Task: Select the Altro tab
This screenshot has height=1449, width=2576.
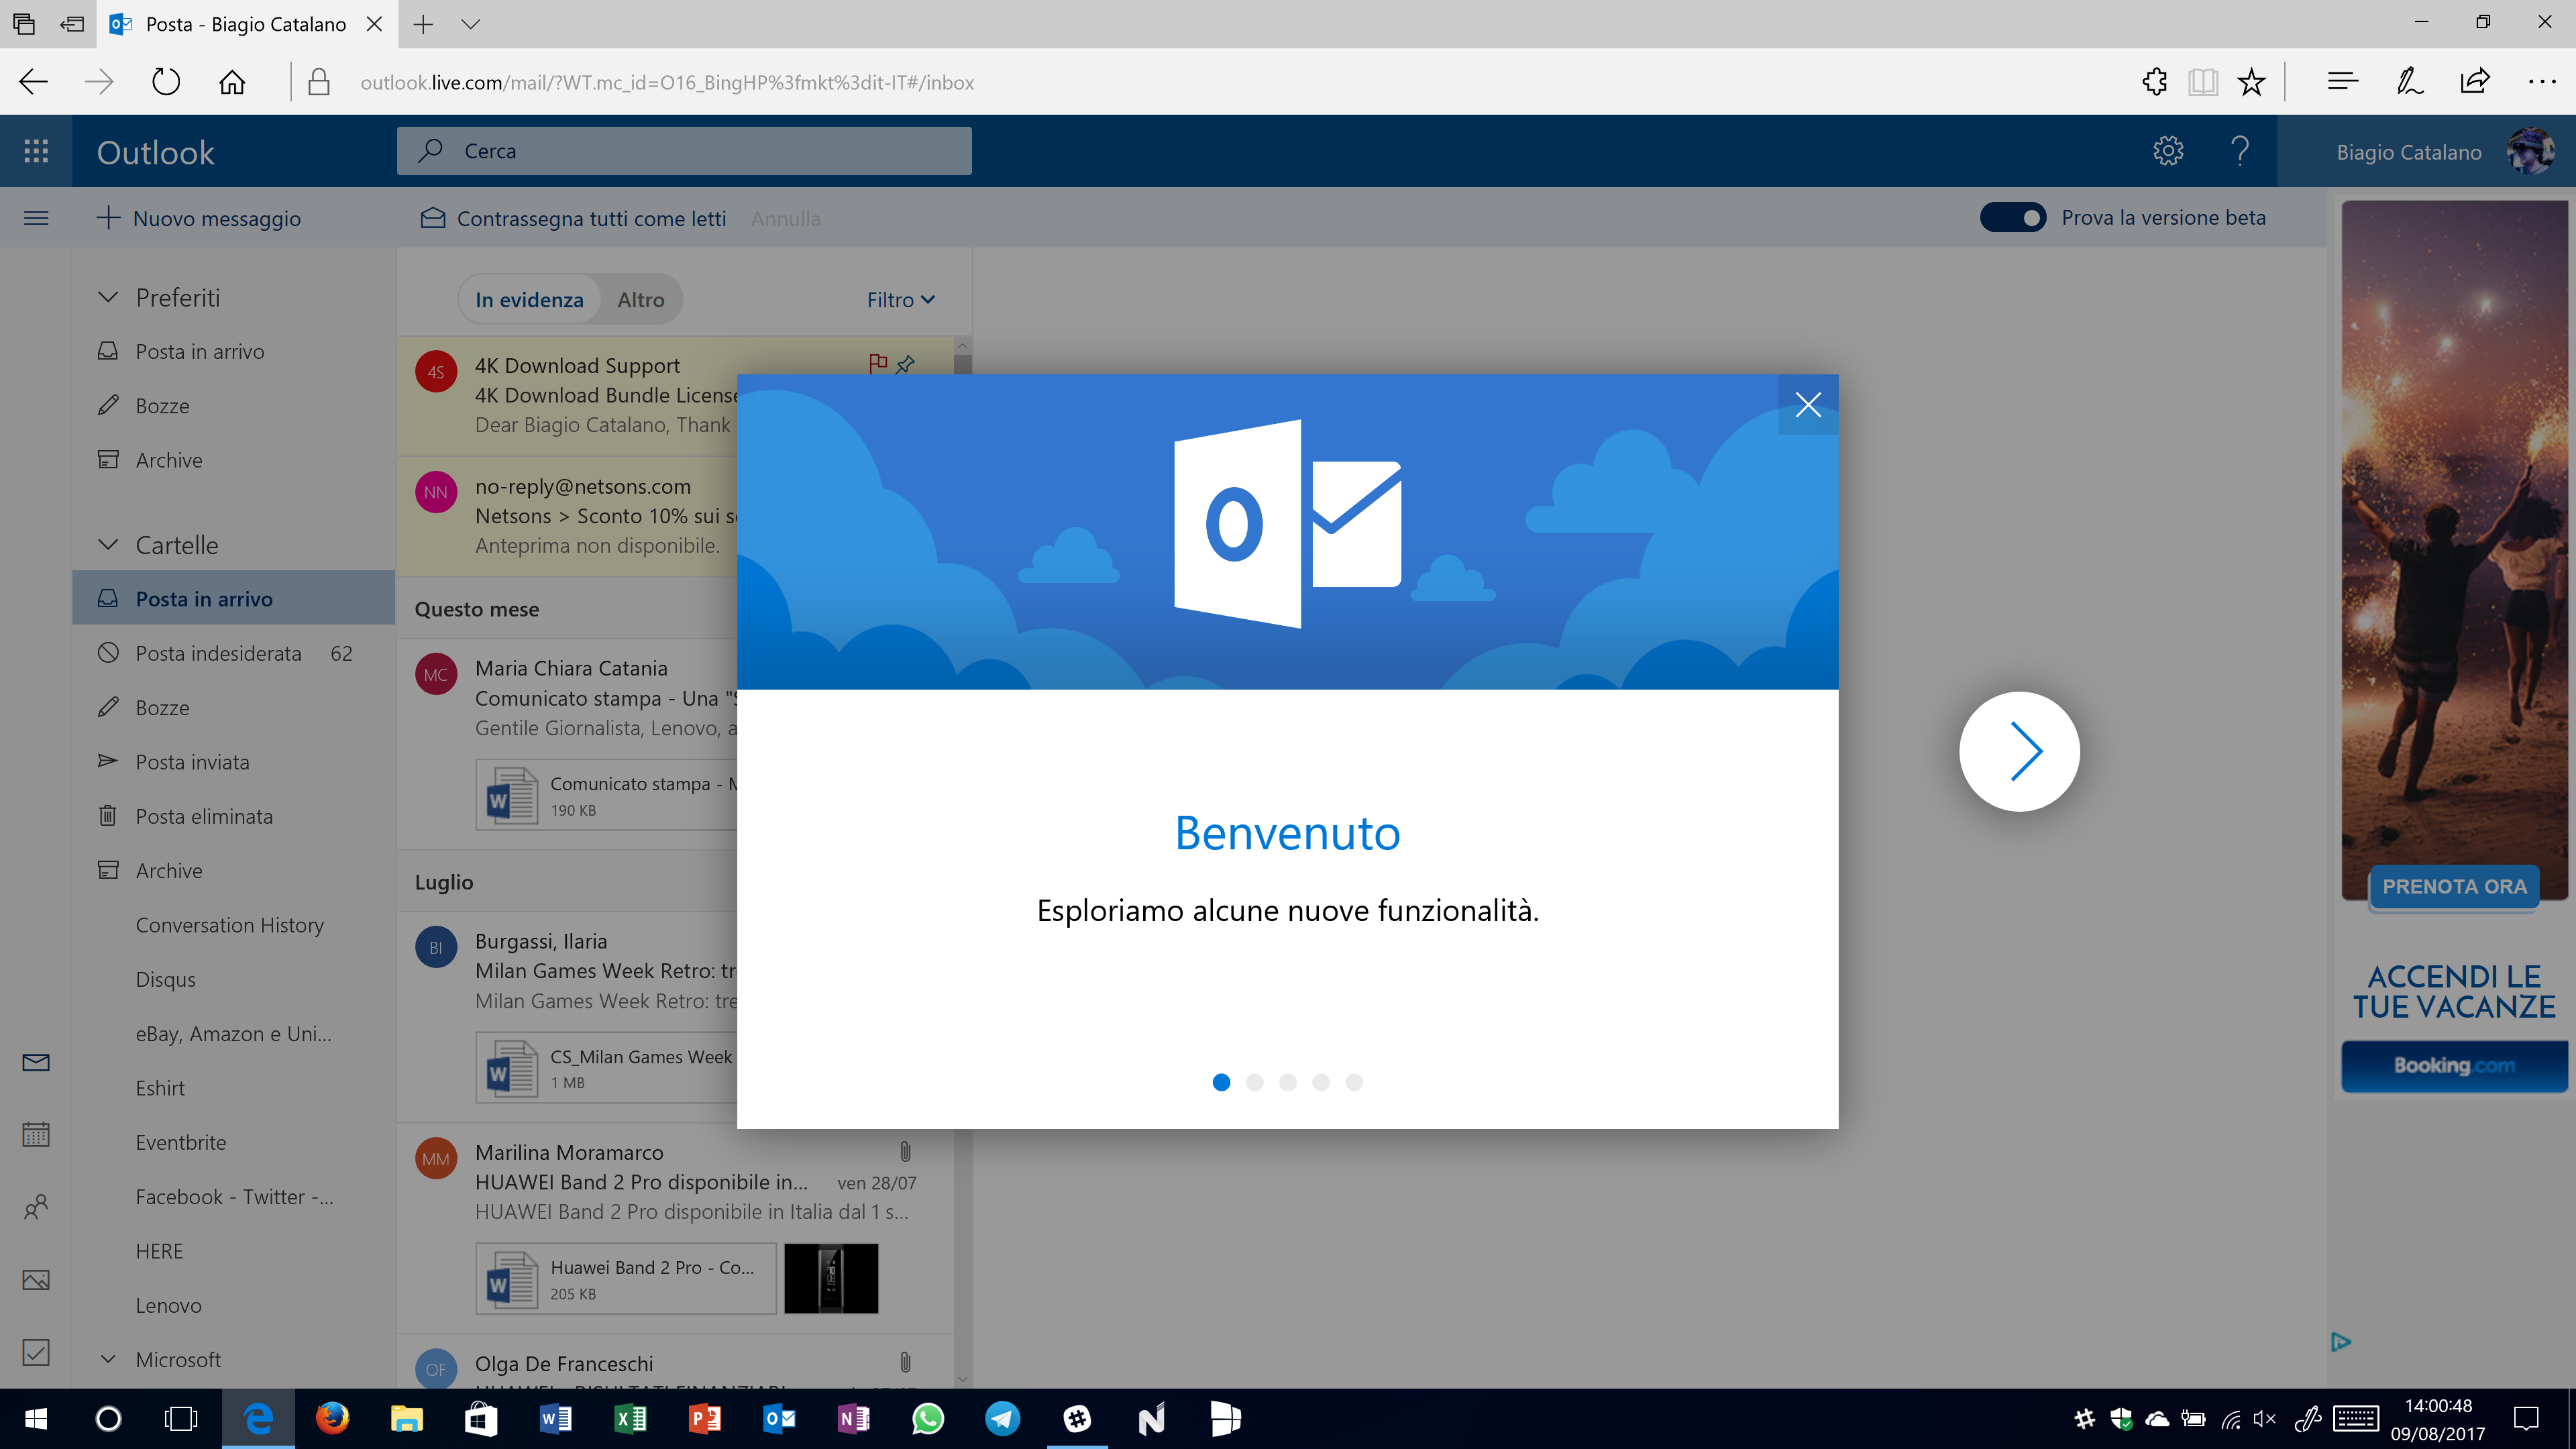Action: point(641,300)
